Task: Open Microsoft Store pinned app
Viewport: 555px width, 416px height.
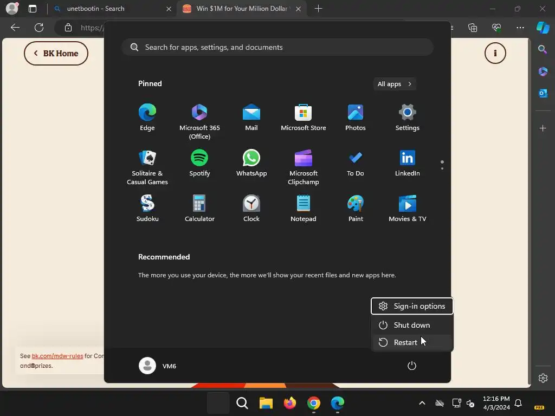Action: coord(304,118)
